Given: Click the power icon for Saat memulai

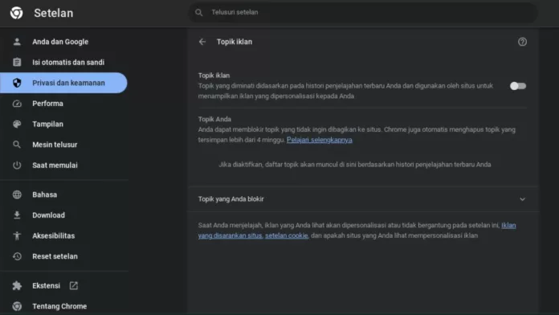Looking at the screenshot, I should [x=17, y=166].
